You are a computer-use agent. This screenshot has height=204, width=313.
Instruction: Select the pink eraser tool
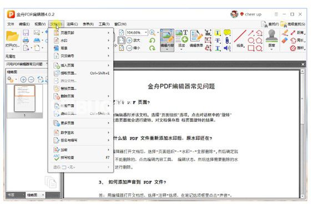pos(285,40)
